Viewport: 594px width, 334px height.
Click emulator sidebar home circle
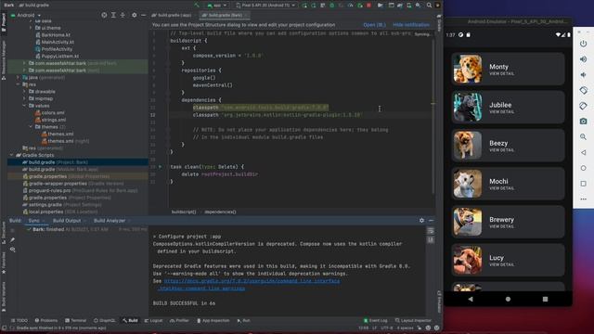(584, 168)
